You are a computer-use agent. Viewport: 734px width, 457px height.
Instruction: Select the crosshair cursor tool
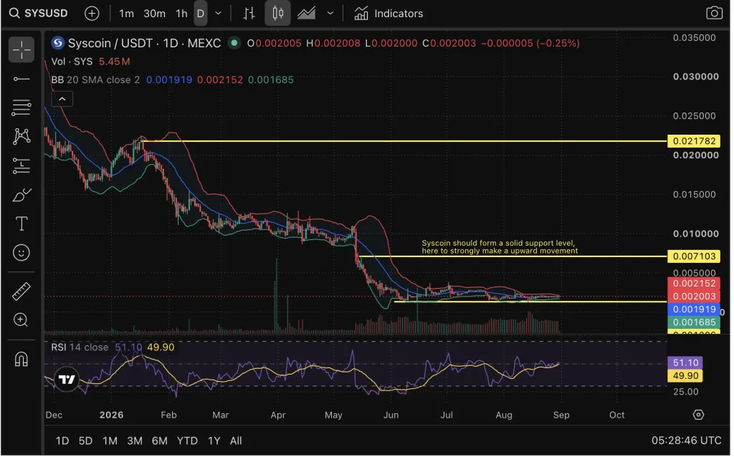21,49
